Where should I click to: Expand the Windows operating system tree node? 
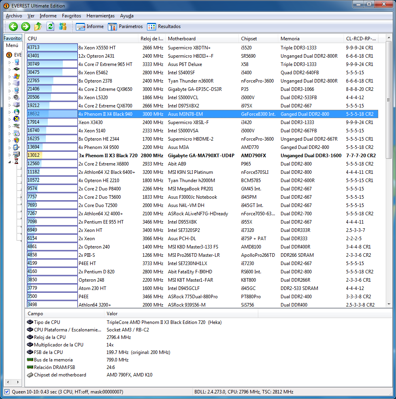click(x=10, y=76)
